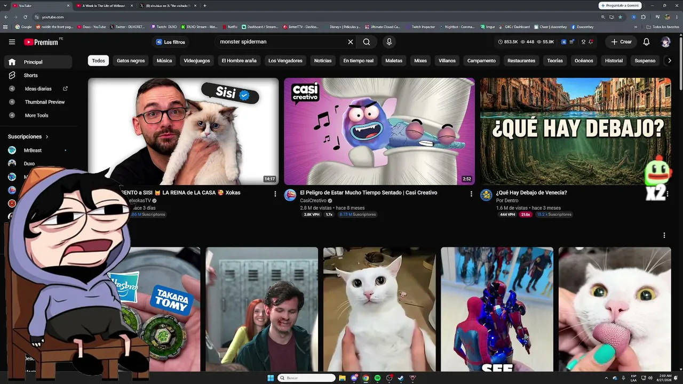This screenshot has width=683, height=384.
Task: Click the Chrome icon in the taskbar
Action: [366, 378]
